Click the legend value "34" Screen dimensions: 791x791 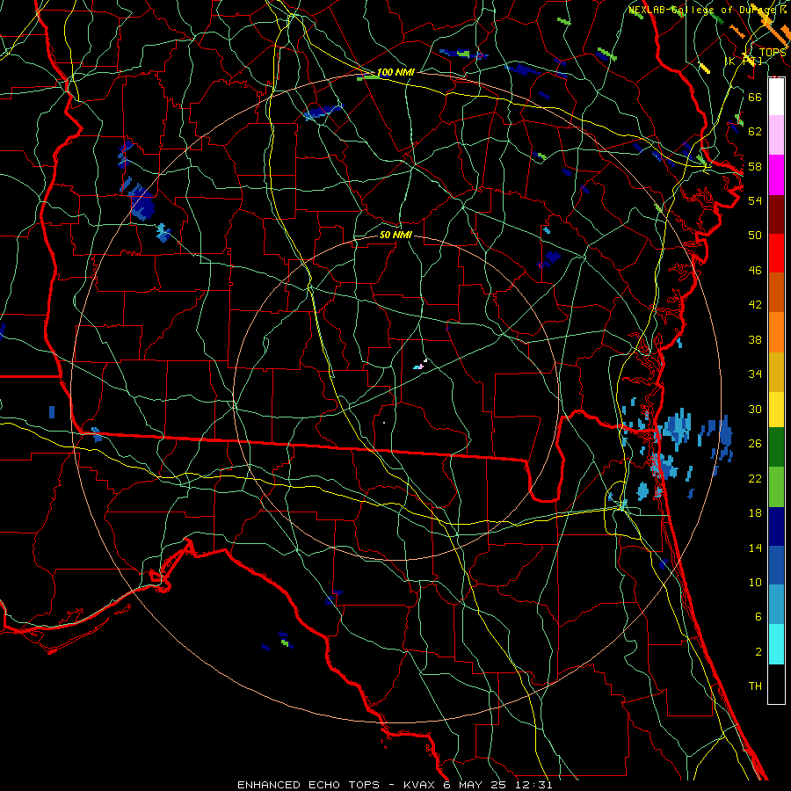[755, 374]
